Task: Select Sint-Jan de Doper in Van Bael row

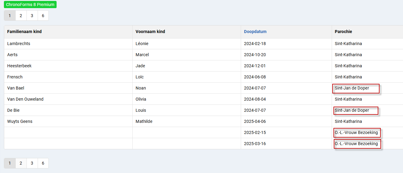Action: (352, 88)
